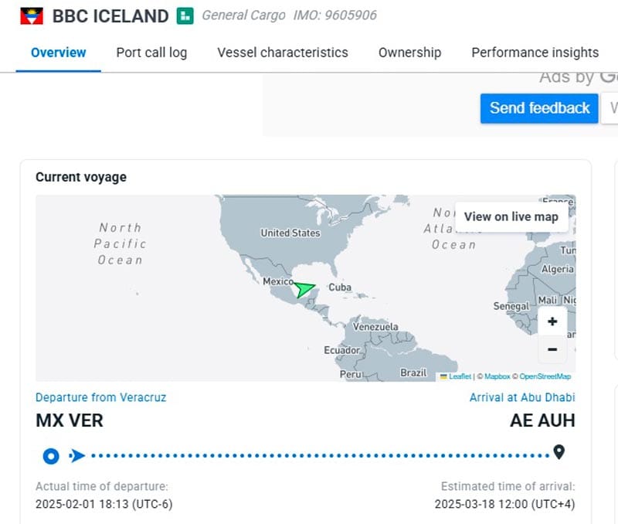Zoom out on the voyage map
The height and width of the screenshot is (524, 618).
click(x=552, y=349)
